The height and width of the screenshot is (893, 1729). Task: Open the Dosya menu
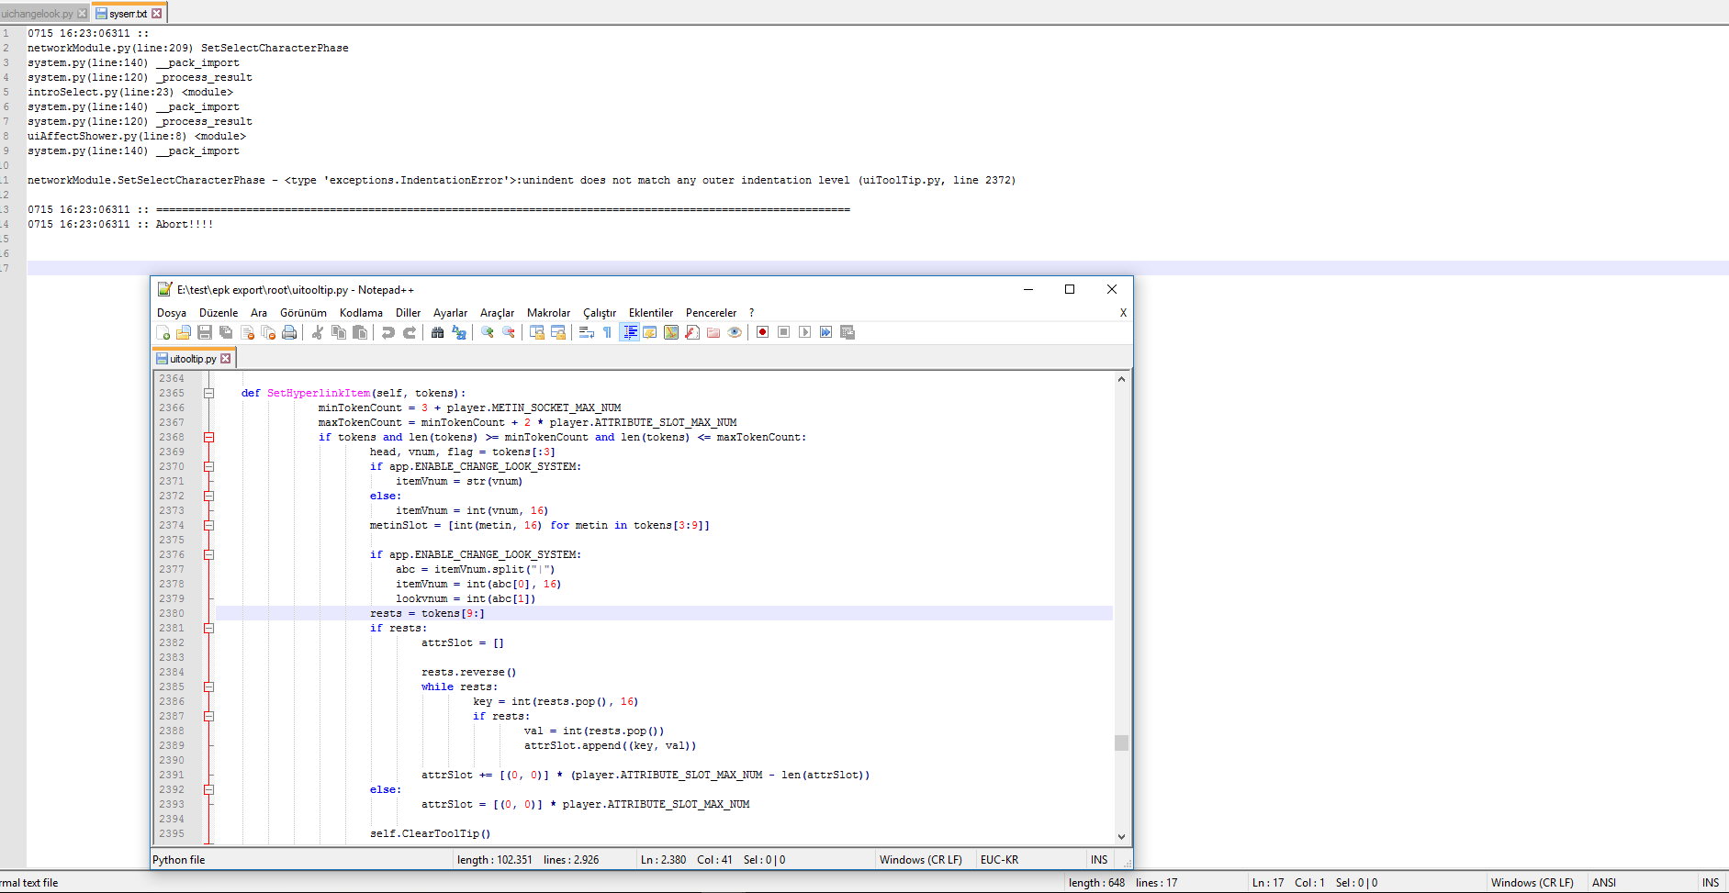(172, 313)
